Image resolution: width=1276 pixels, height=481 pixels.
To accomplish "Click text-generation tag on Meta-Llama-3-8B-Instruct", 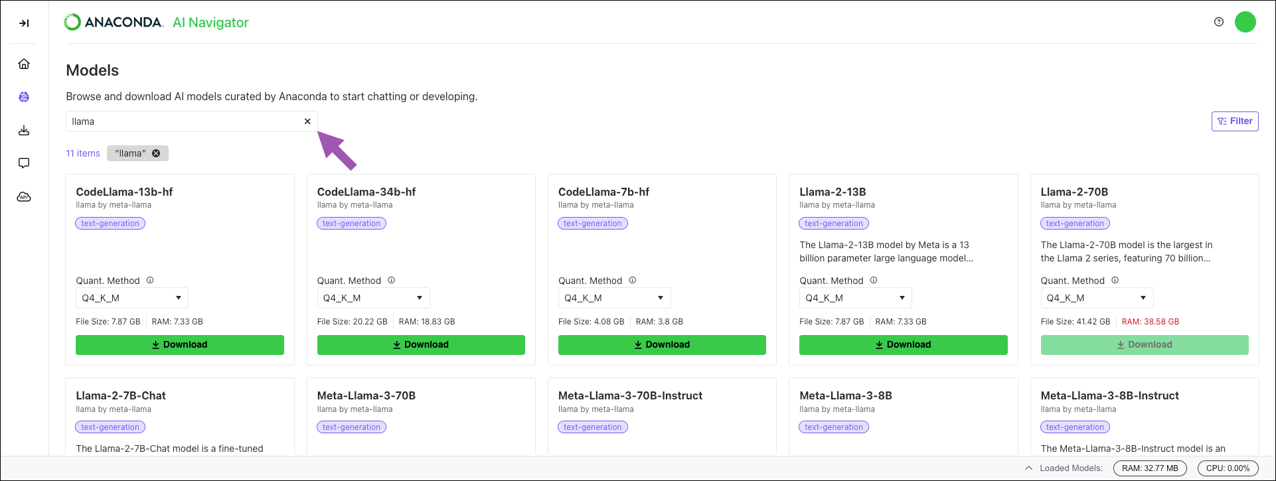I will [1075, 427].
